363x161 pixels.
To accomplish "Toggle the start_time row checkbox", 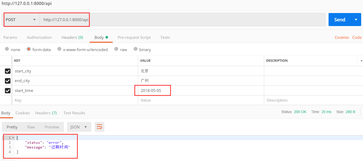I will pos(8,91).
